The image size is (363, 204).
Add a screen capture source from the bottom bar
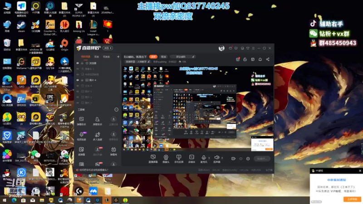(153, 159)
